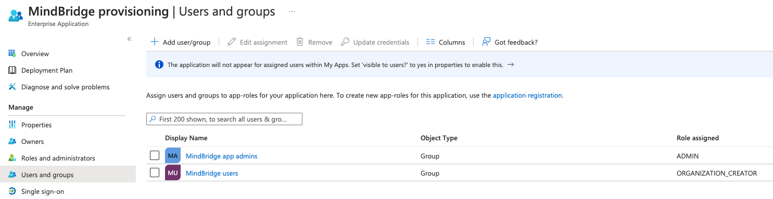Image resolution: width=773 pixels, height=199 pixels.
Task: Open MindBridge users group link
Action: 212,173
